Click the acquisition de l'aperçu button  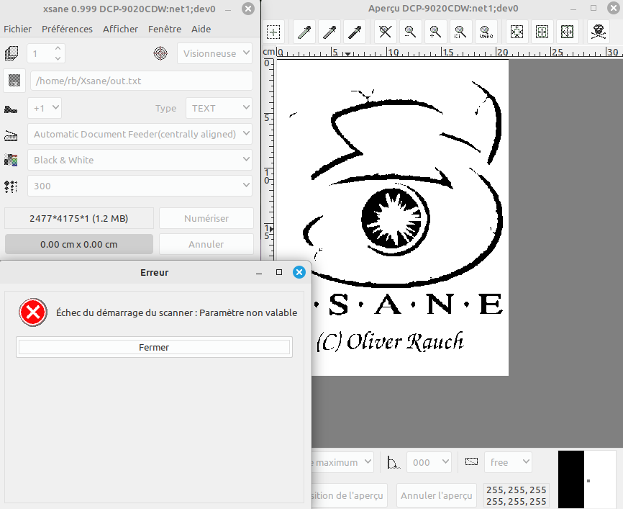pos(350,495)
